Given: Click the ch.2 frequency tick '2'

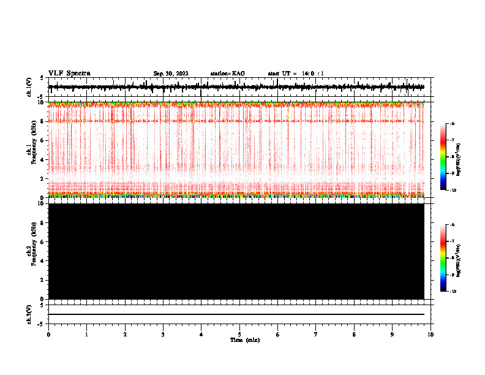Looking at the screenshot, I should [43, 280].
